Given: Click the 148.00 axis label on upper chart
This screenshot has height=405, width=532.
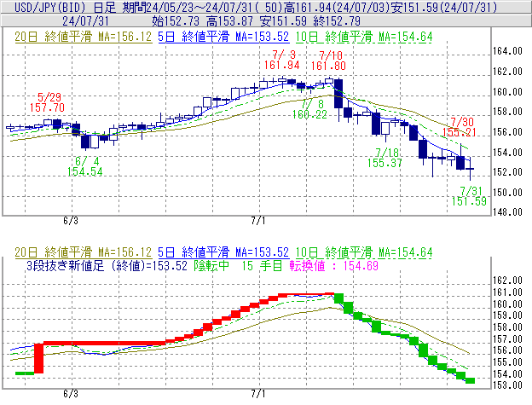Looking at the screenshot, I should [x=507, y=212].
